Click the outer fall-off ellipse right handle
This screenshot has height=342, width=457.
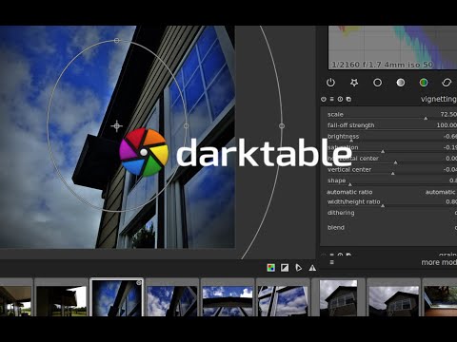(282, 126)
